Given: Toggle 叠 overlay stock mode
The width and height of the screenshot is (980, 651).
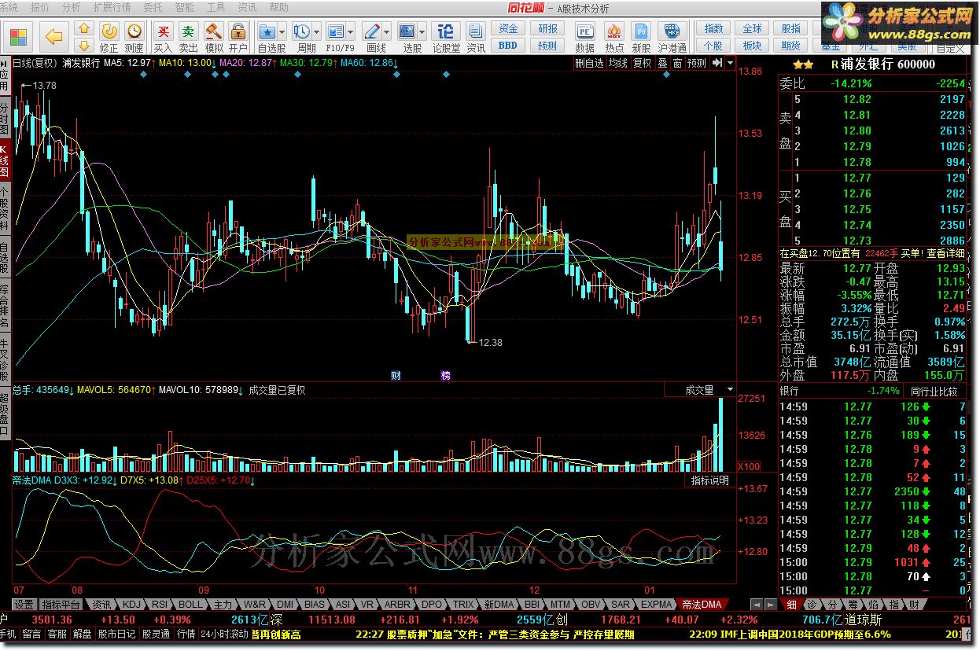Looking at the screenshot, I should point(662,63).
